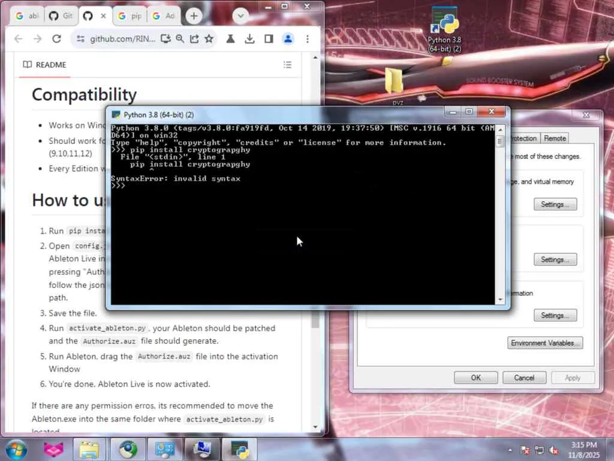
Task: Open the Remote tab in System Properties
Action: coord(555,138)
